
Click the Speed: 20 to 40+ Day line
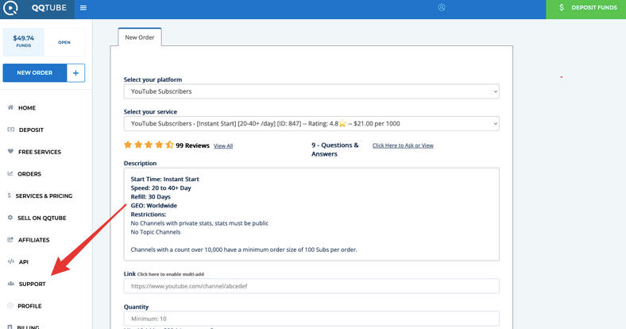[161, 188]
